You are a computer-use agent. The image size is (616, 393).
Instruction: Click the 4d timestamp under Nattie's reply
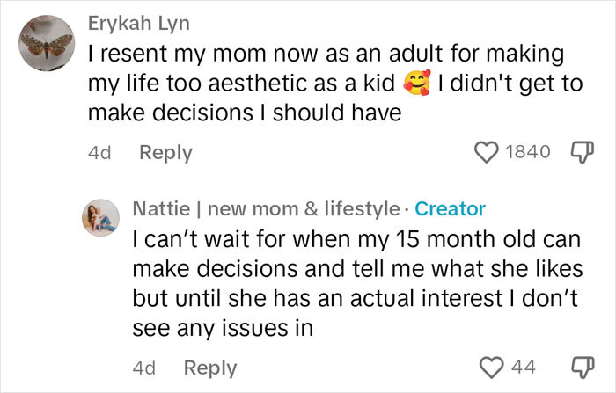[143, 368]
